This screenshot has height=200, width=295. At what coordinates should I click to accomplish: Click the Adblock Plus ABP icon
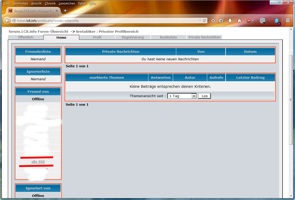249,21
